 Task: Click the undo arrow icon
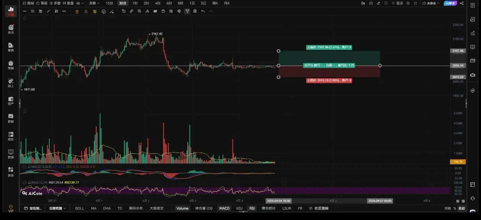click(x=203, y=11)
